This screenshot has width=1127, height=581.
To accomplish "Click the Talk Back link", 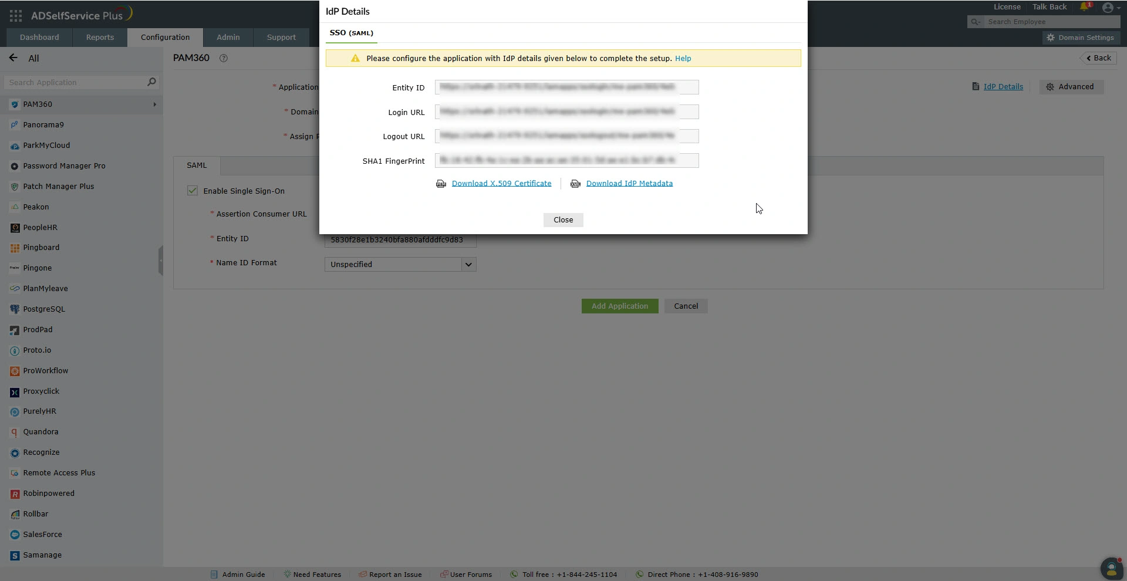I will (x=1050, y=7).
